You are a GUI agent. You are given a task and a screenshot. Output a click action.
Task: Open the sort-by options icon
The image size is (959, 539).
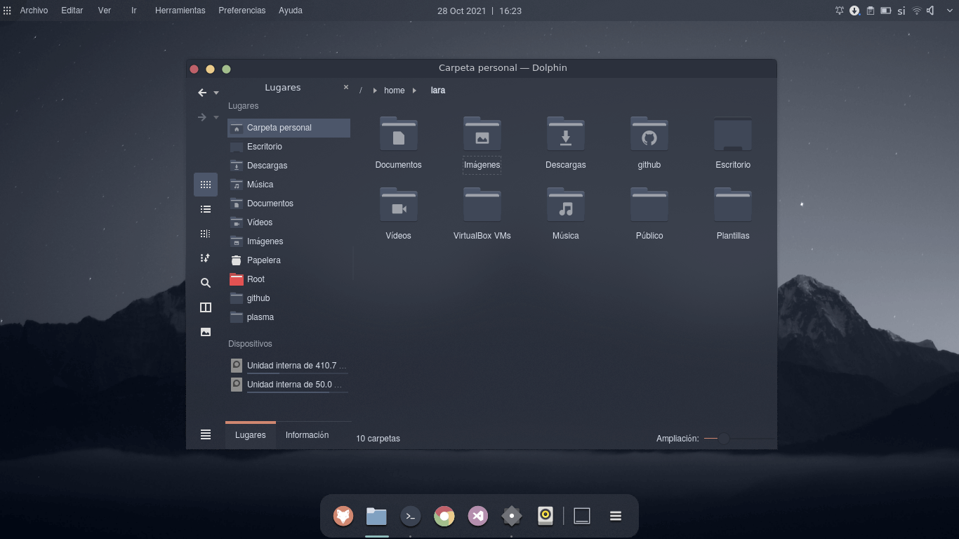pyautogui.click(x=206, y=258)
